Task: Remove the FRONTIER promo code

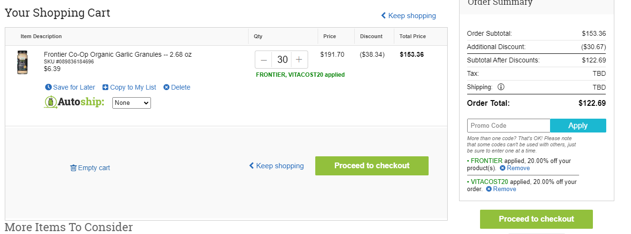Action: pos(515,168)
